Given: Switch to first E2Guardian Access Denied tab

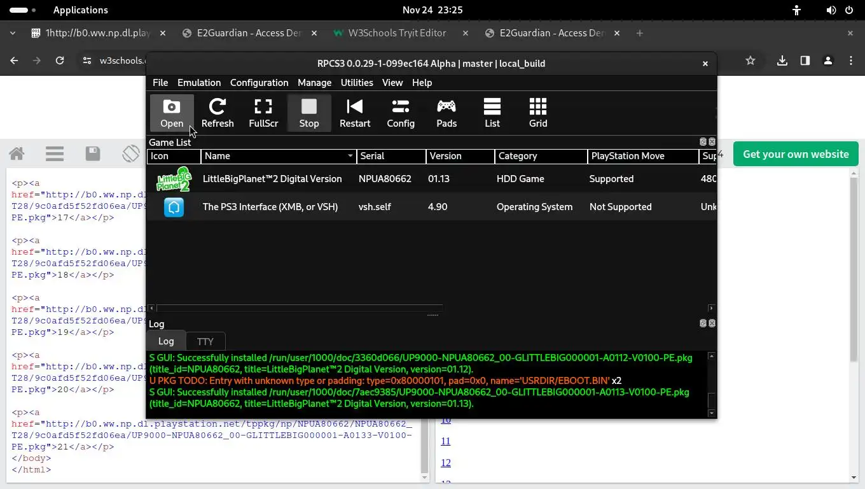Looking at the screenshot, I should (x=249, y=33).
